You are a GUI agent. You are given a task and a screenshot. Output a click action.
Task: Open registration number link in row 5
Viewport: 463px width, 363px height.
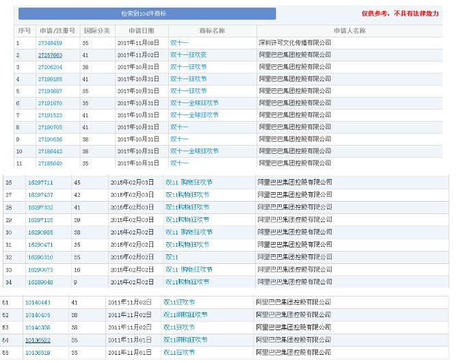coord(50,91)
